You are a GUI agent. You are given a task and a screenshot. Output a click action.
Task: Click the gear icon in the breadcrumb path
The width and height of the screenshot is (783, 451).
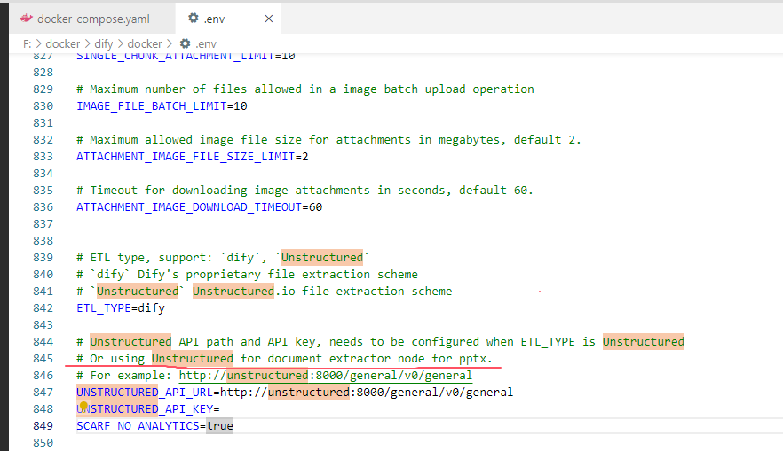click(x=185, y=43)
